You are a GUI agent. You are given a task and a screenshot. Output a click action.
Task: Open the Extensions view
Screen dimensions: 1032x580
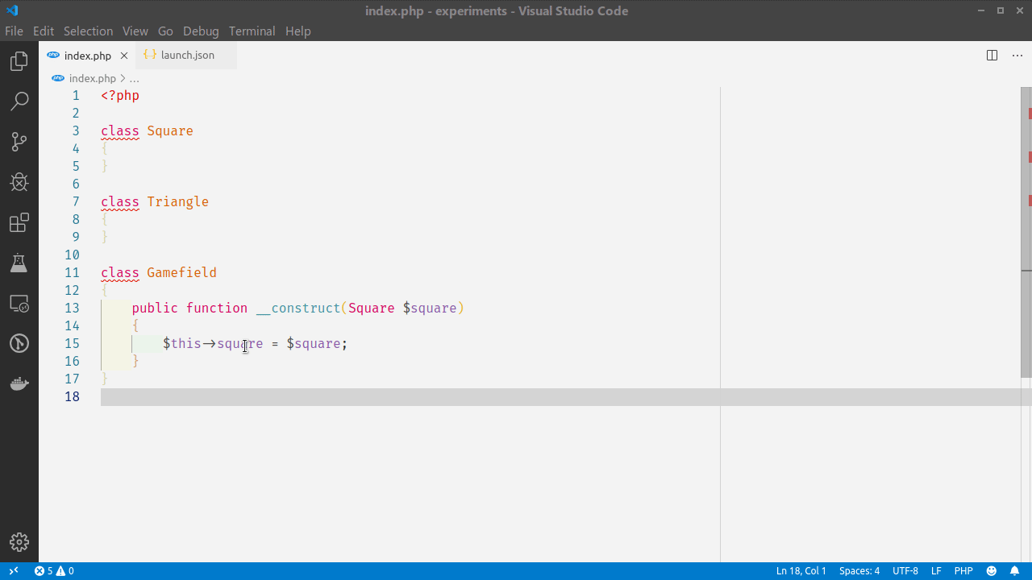click(19, 222)
